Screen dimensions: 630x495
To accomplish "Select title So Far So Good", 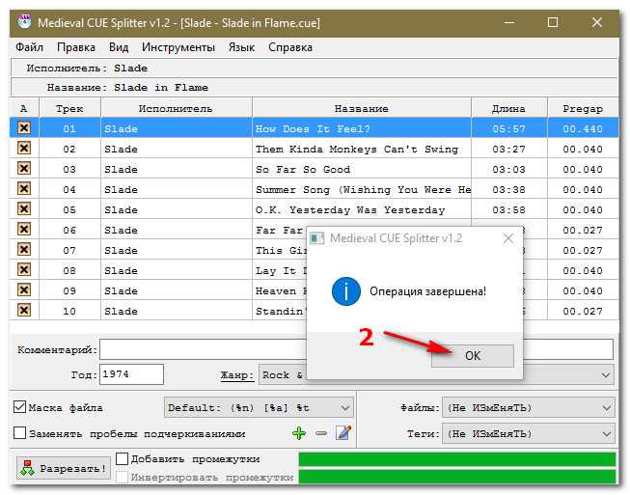I will point(303,169).
